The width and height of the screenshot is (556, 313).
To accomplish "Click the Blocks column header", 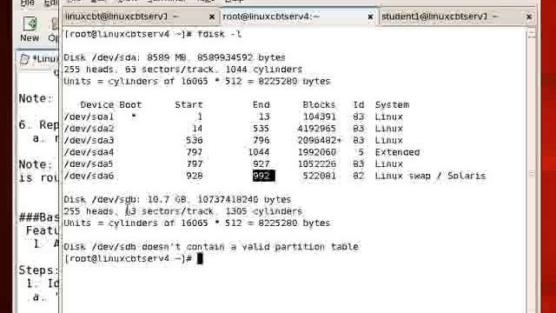I will click(319, 104).
